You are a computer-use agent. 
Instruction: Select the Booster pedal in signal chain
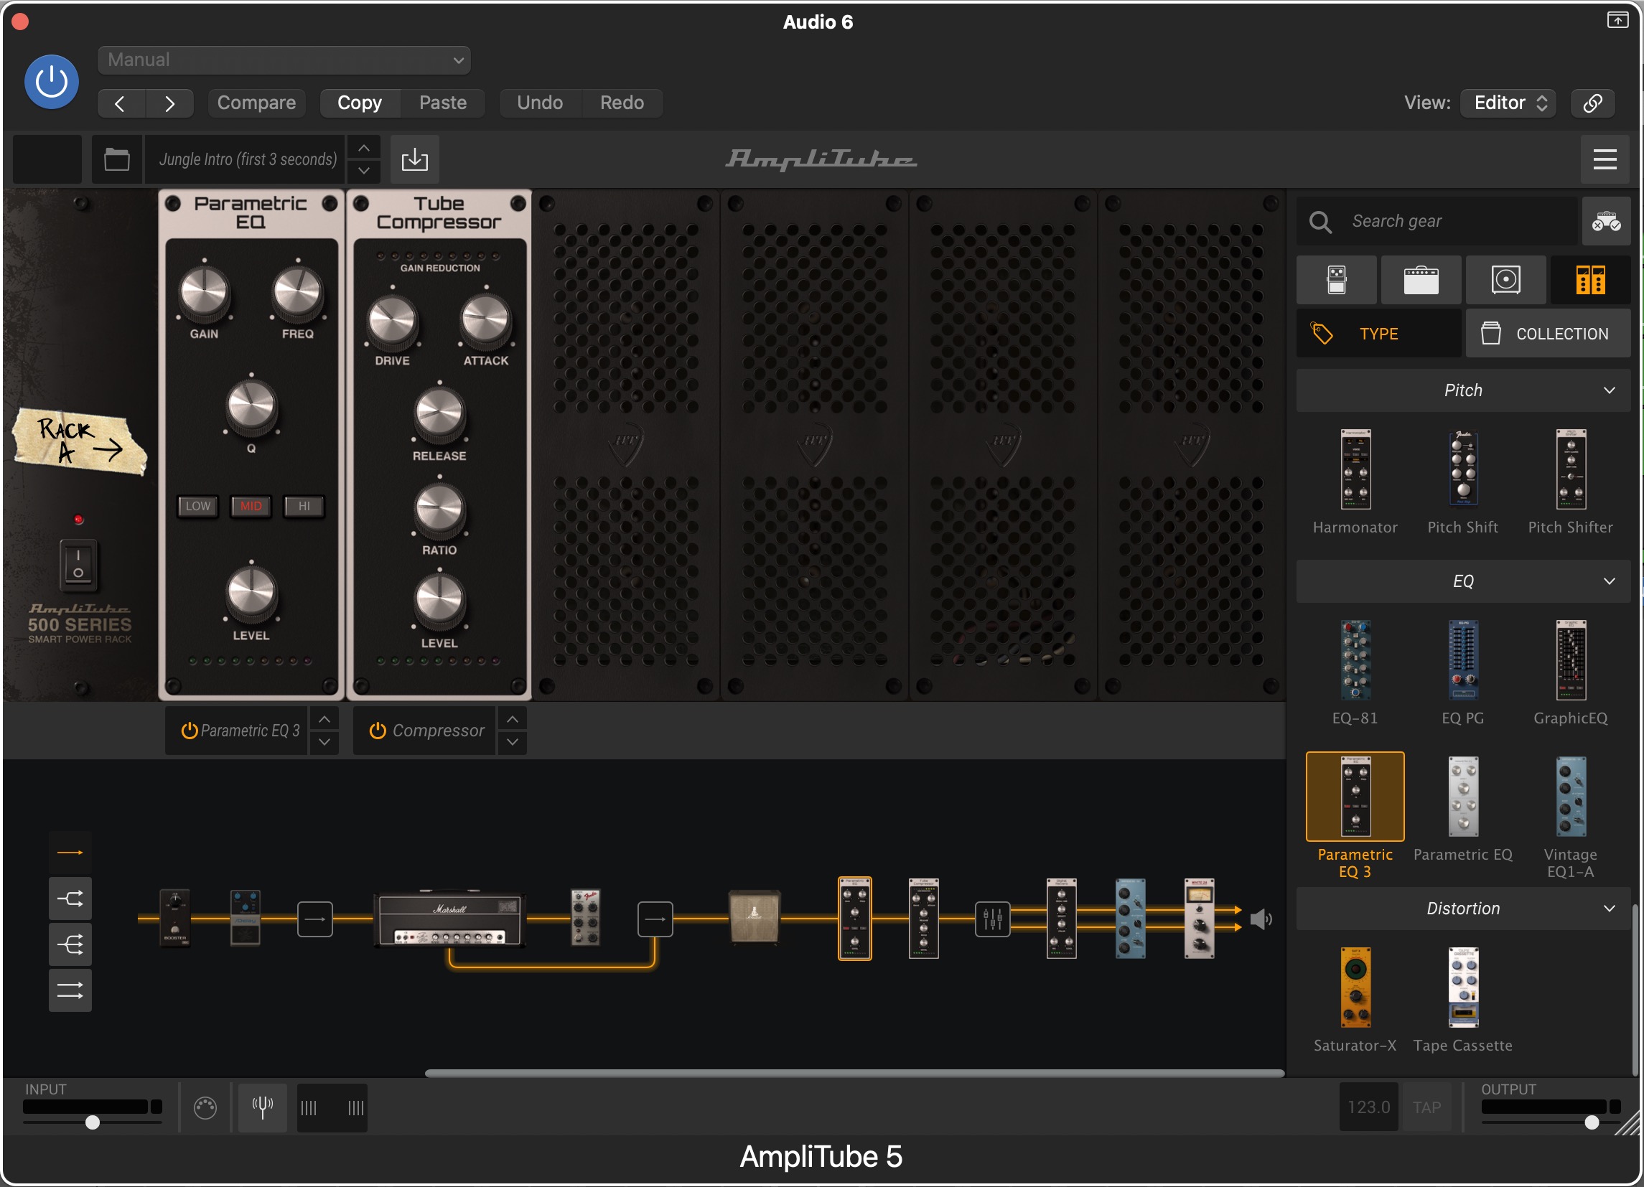point(174,918)
